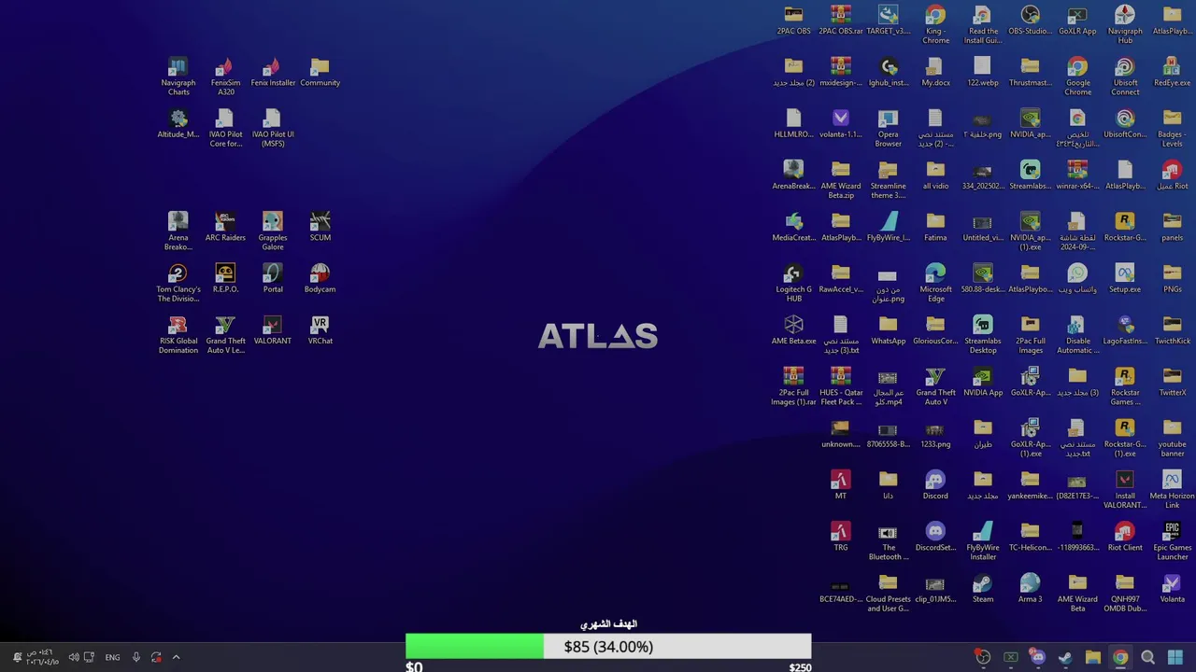Select the Meta Horizon Link shortcut
The height and width of the screenshot is (672, 1196).
pos(1172,490)
